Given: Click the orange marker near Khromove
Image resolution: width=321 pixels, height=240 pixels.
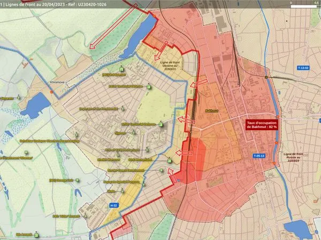Looking at the screenshot, I should [x=51, y=92].
